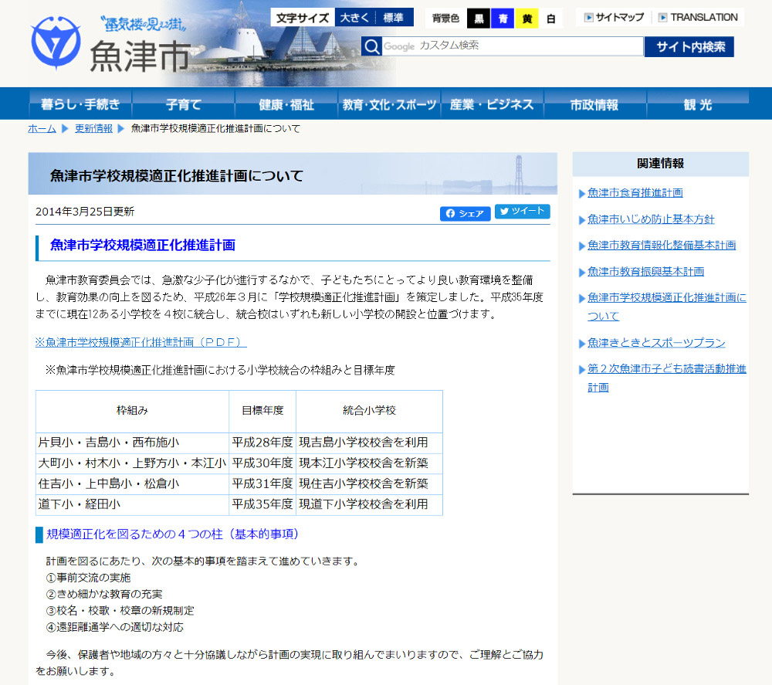The height and width of the screenshot is (685, 772).
Task: Select blue 青 background color
Action: coord(503,19)
